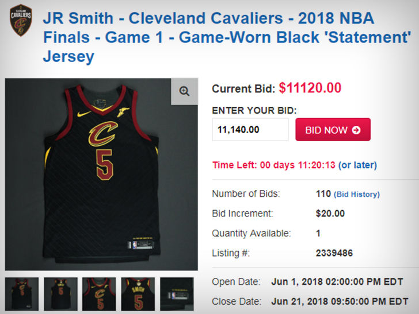Viewport: 419px width, 314px height.
Task: Select the fourth SMITH nameplate thumbnail
Action: click(x=138, y=294)
